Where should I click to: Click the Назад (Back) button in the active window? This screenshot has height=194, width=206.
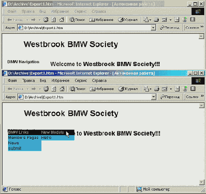(15, 89)
